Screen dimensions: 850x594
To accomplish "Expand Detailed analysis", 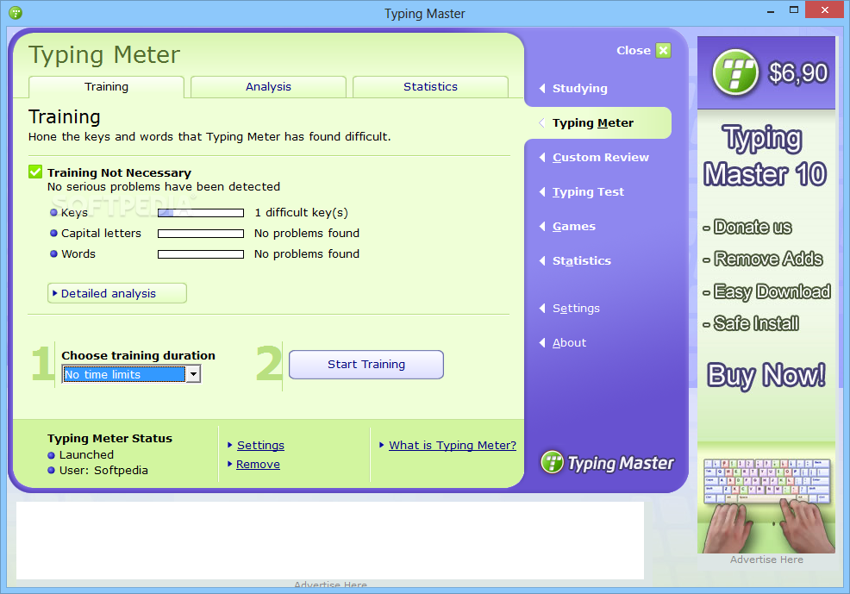I will [117, 293].
